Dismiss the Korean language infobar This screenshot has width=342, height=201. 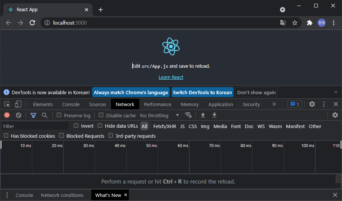336,92
